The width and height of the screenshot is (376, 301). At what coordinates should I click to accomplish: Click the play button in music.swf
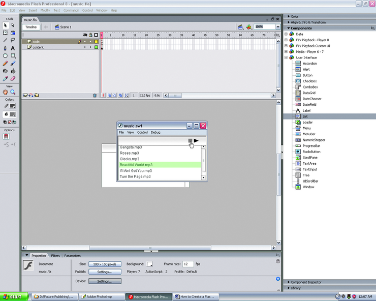coord(196,141)
